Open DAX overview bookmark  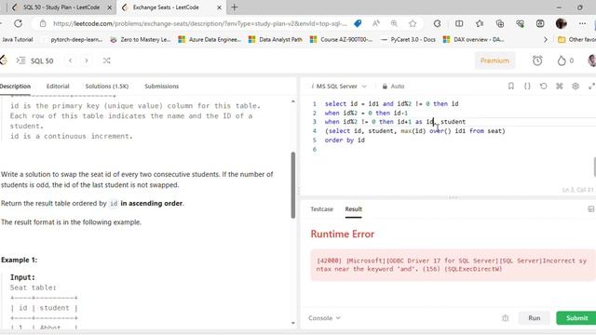(x=474, y=39)
